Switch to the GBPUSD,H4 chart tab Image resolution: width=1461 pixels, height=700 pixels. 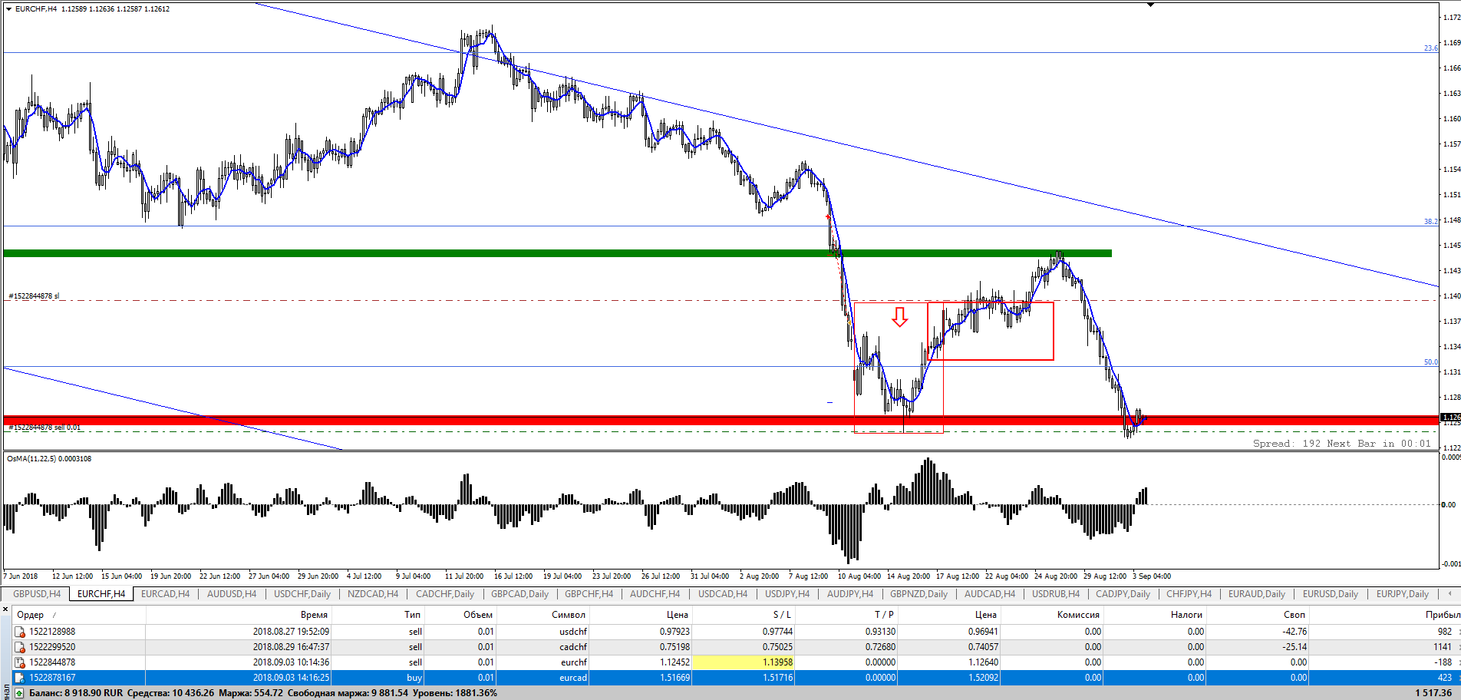(36, 594)
